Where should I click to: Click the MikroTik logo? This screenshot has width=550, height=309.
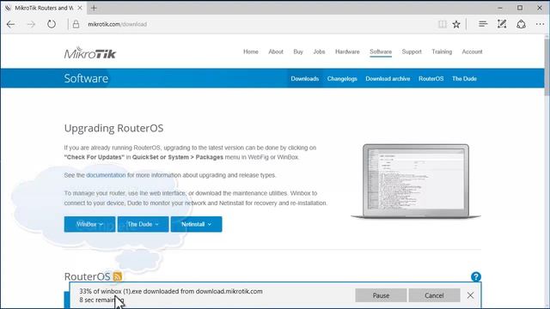point(90,53)
